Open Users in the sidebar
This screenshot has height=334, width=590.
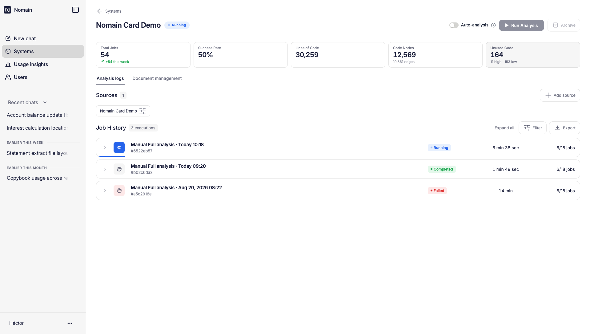point(43,77)
